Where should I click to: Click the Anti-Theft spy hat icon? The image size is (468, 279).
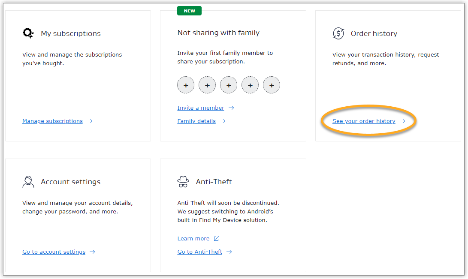tap(183, 182)
